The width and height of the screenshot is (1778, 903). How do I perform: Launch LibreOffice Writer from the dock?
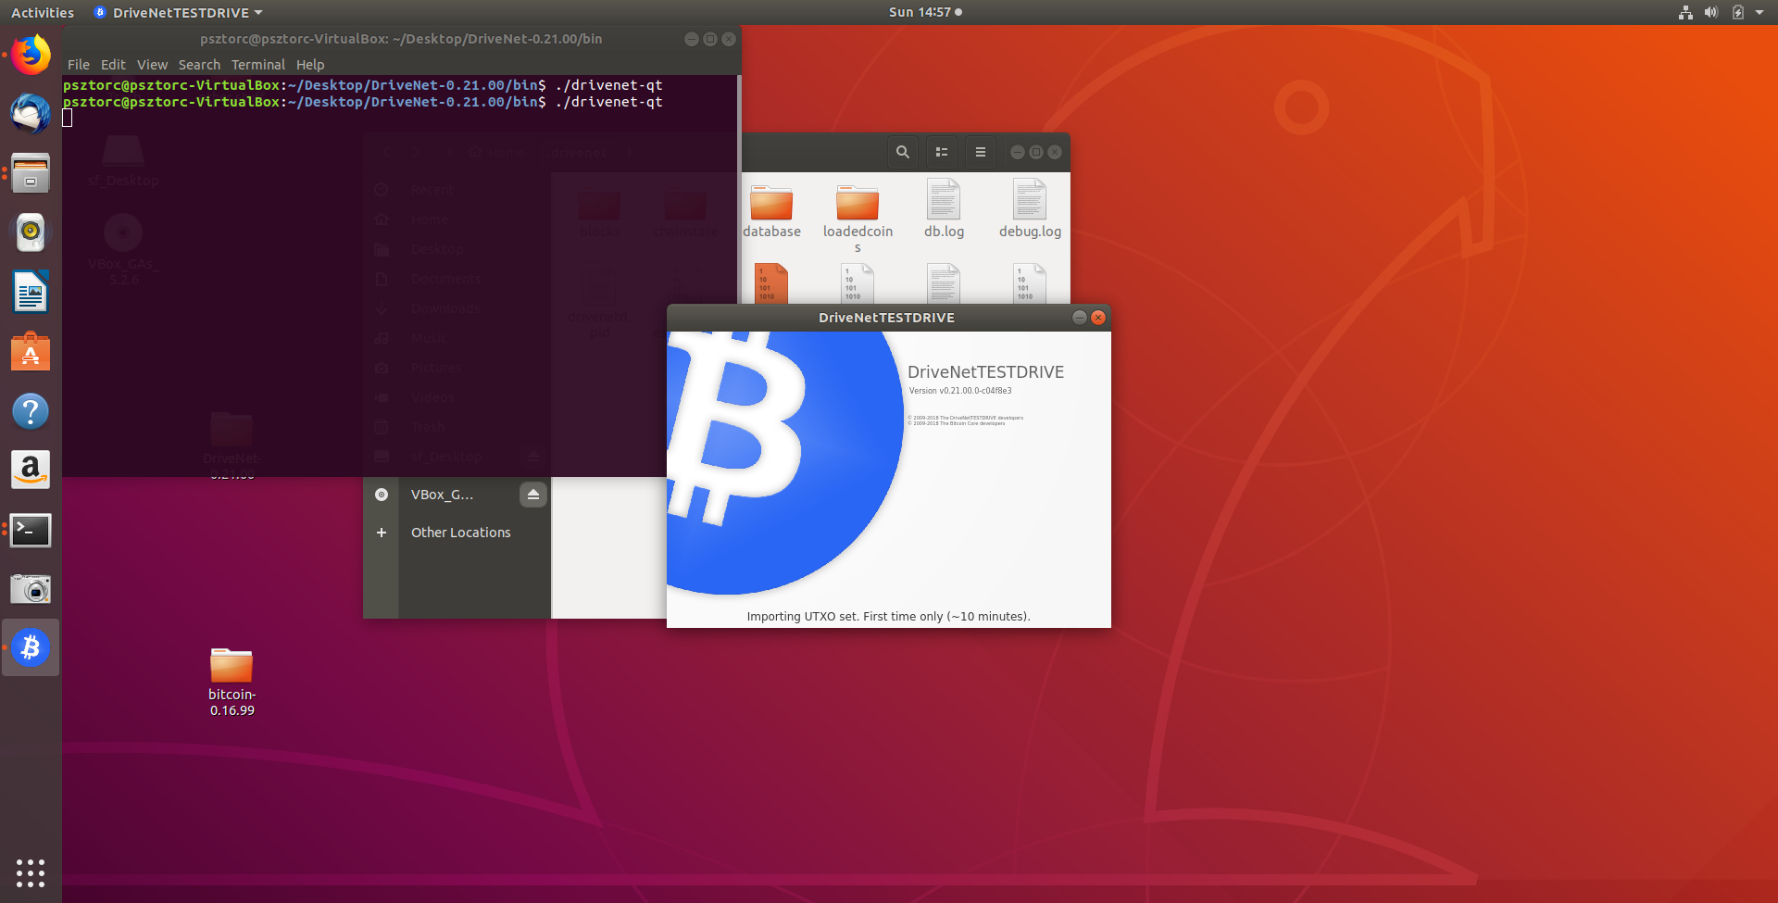(x=31, y=293)
